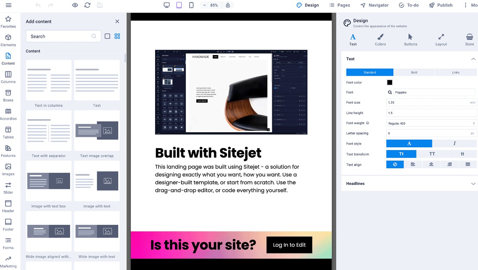Click the Line height 1.5 field
Viewport: 478px width, 270px height.
(x=432, y=113)
